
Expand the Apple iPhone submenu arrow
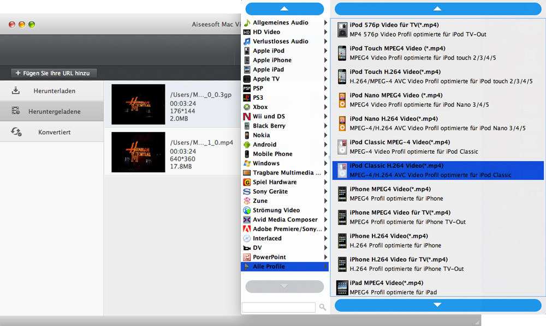point(325,60)
